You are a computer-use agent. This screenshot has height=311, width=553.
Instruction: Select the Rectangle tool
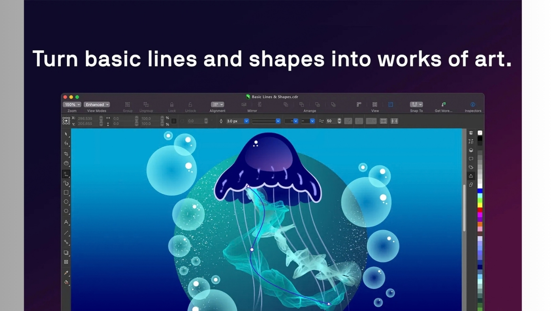66,193
